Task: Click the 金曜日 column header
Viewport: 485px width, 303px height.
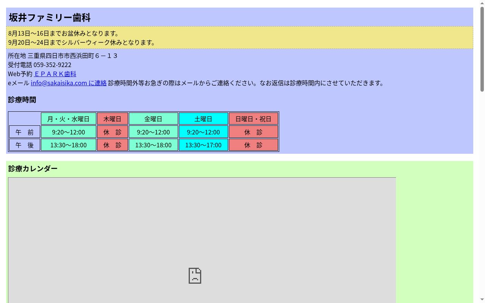Action: (x=153, y=119)
